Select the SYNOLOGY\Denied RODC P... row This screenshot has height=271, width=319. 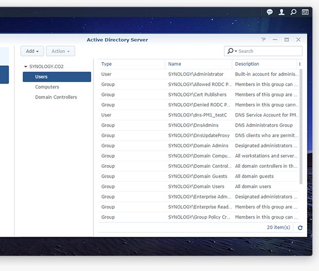click(199, 105)
